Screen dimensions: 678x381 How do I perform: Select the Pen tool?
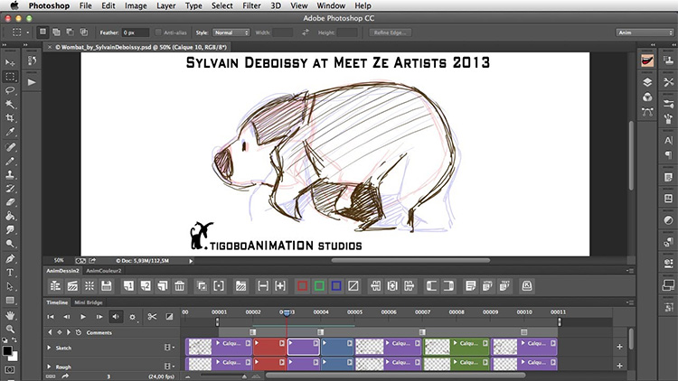point(10,259)
